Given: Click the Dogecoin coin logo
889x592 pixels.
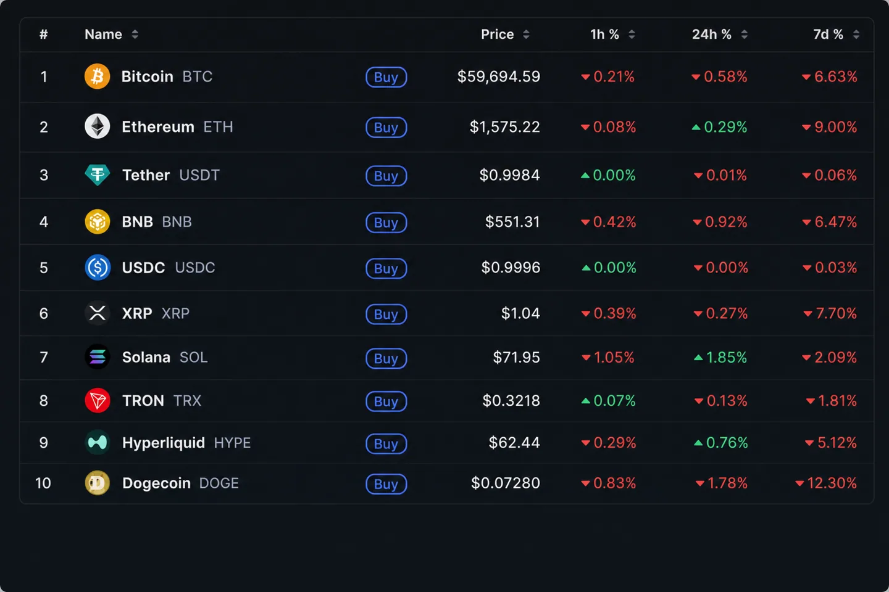Looking at the screenshot, I should point(97,483).
